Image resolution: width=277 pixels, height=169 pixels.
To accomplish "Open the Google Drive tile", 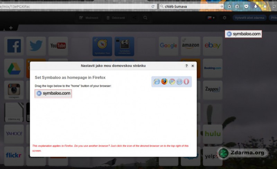I will (14, 68).
